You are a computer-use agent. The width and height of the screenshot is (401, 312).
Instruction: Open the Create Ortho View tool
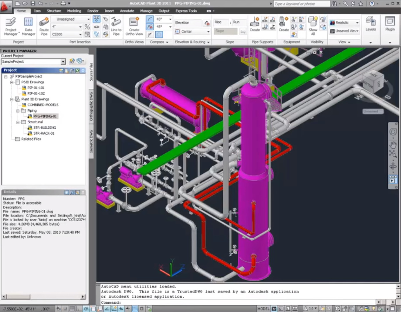(x=134, y=26)
